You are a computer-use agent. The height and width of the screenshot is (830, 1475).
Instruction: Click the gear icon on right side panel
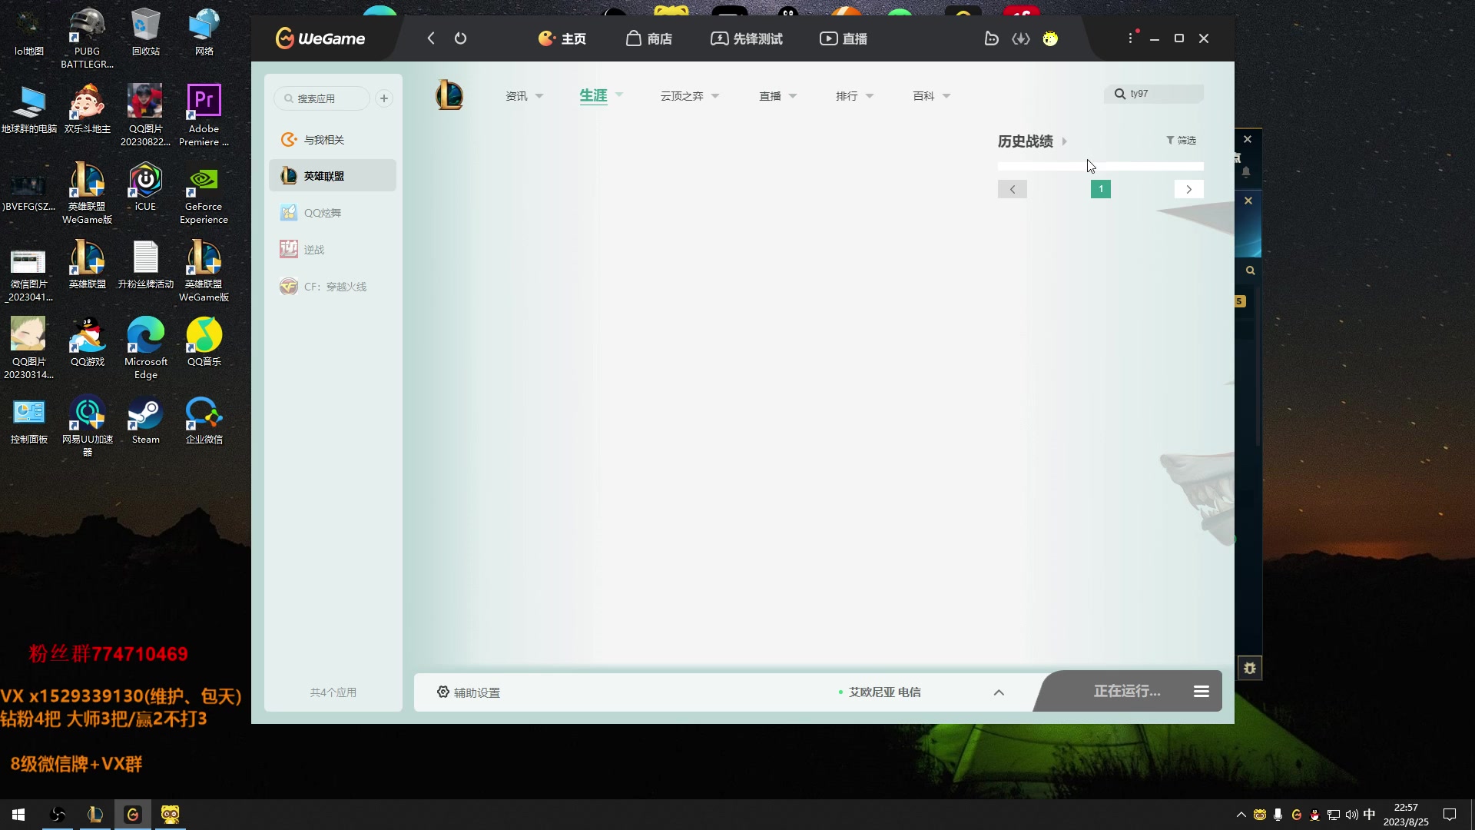(1250, 668)
